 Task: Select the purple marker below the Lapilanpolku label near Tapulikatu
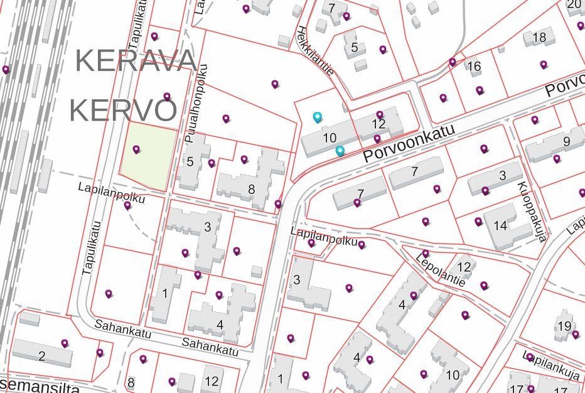pos(127,205)
